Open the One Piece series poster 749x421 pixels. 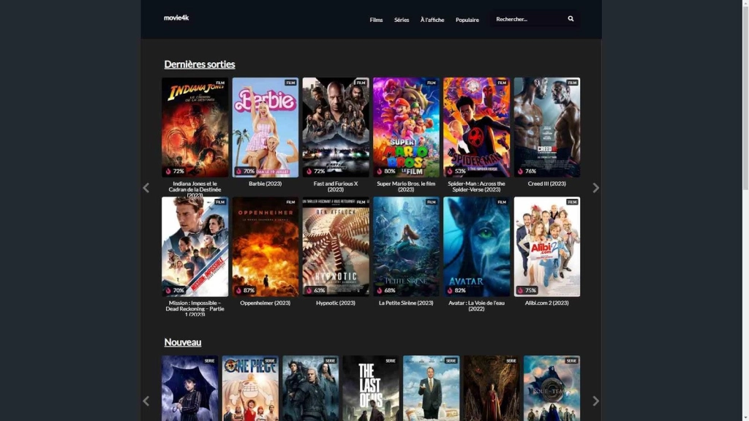250,388
